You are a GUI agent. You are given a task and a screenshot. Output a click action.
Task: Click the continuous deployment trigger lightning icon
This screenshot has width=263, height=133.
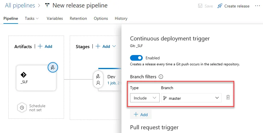[x=53, y=68]
